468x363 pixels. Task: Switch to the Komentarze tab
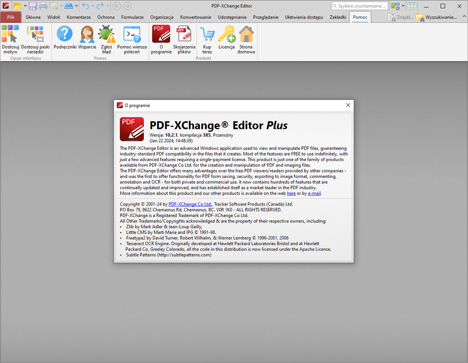click(x=79, y=17)
